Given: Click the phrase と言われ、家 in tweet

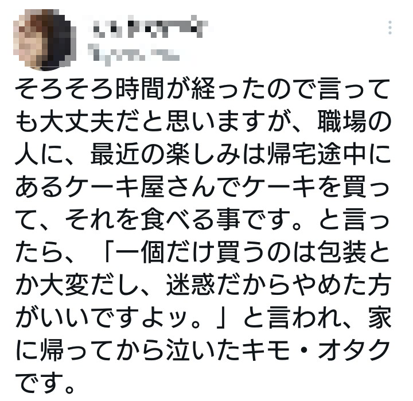Looking at the screenshot, I should coord(317,318).
